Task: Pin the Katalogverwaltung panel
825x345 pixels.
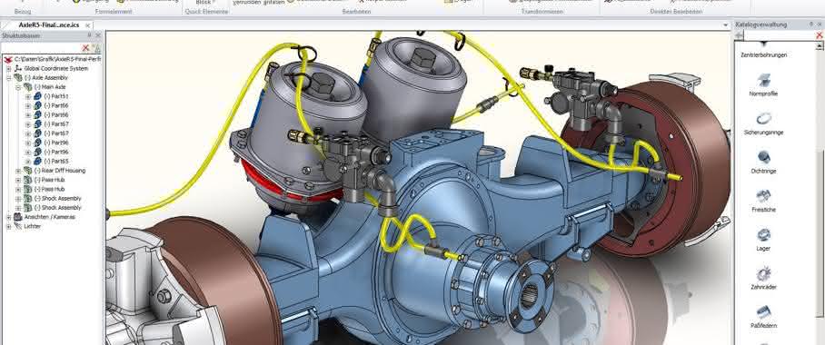Action: pyautogui.click(x=812, y=25)
